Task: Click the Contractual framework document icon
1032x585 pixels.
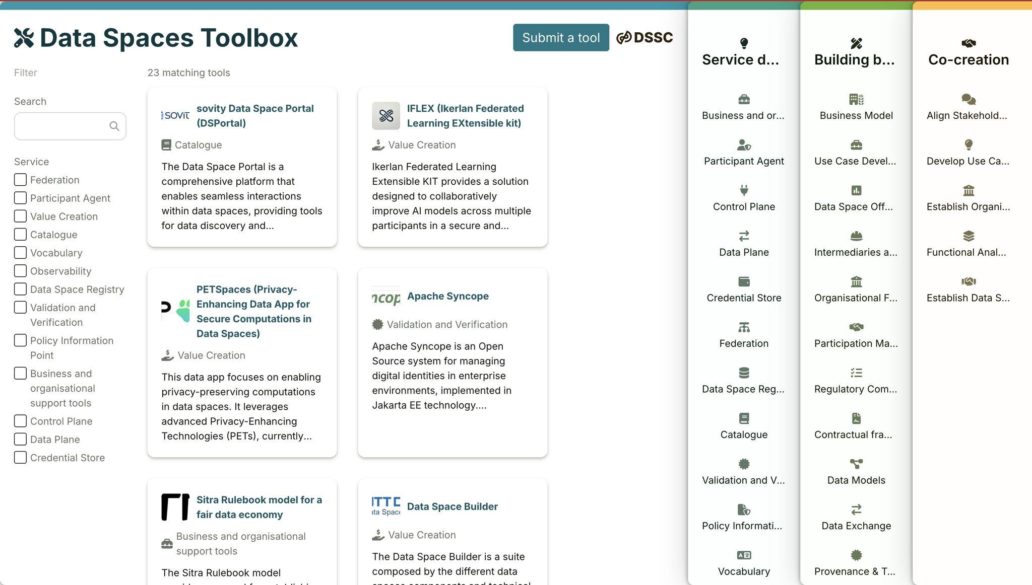Action: click(x=856, y=418)
